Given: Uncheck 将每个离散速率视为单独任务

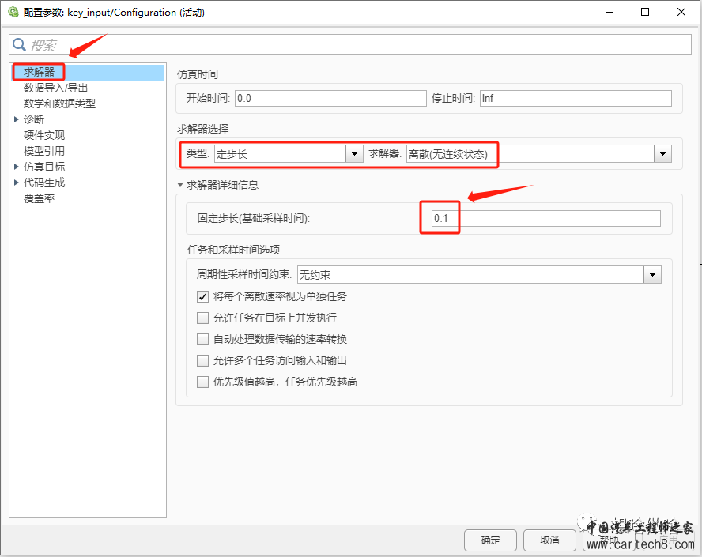Looking at the screenshot, I should point(203,296).
